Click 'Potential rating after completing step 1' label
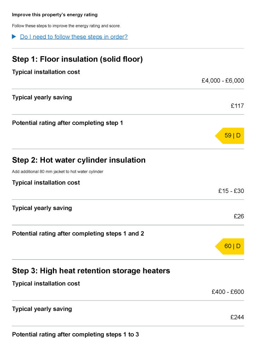Screen dimensions: 256x362 click(67, 123)
